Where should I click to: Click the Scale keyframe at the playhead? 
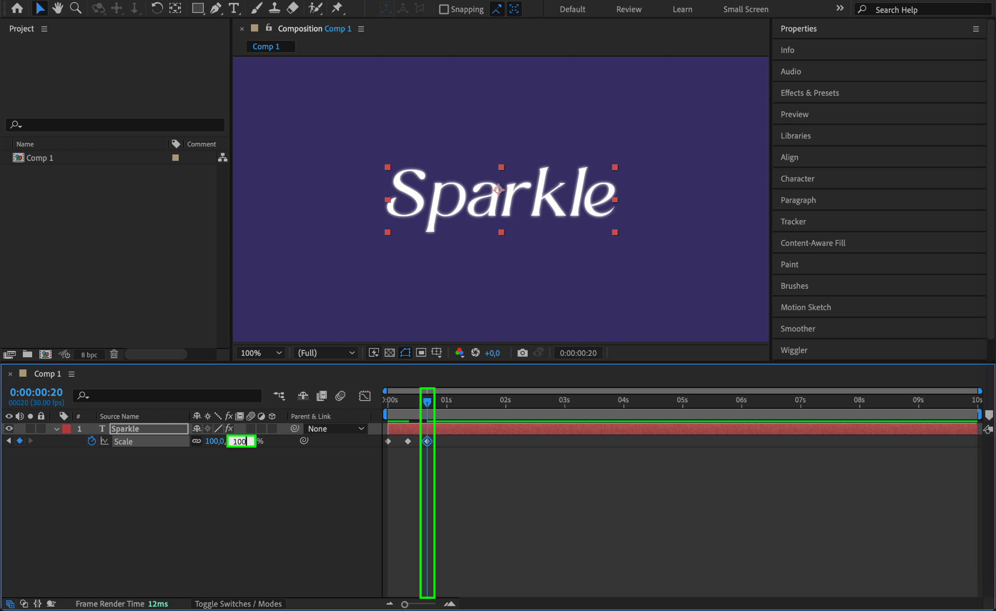click(427, 441)
